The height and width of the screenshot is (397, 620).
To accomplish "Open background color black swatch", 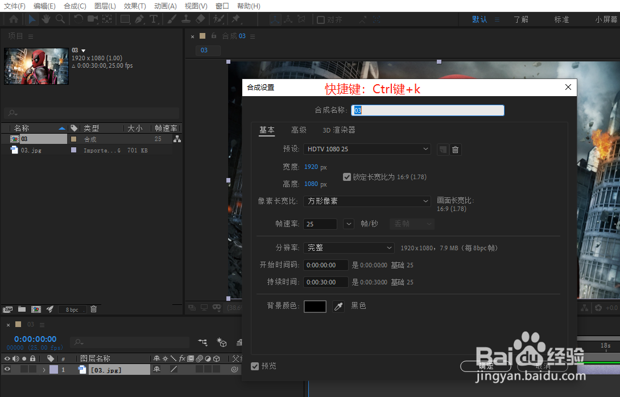I will [x=315, y=307].
